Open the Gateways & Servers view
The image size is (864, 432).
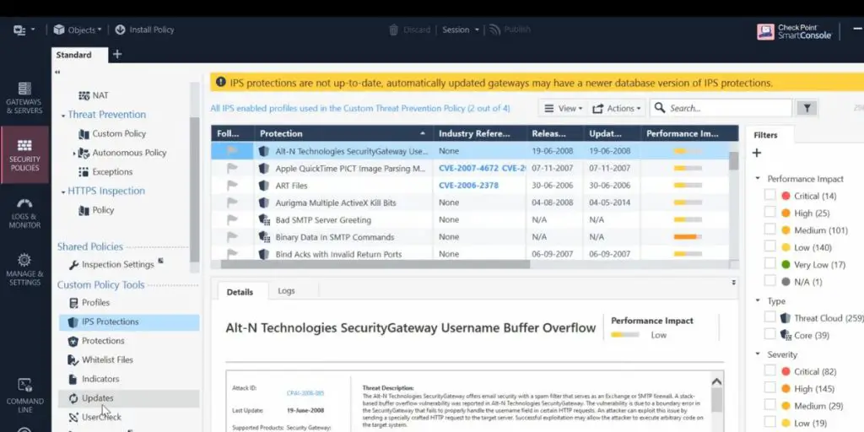click(24, 98)
